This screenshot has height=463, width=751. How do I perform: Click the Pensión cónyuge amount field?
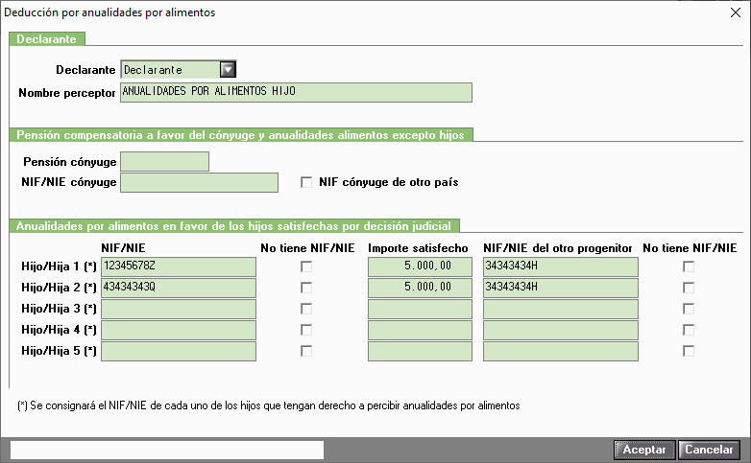[164, 162]
